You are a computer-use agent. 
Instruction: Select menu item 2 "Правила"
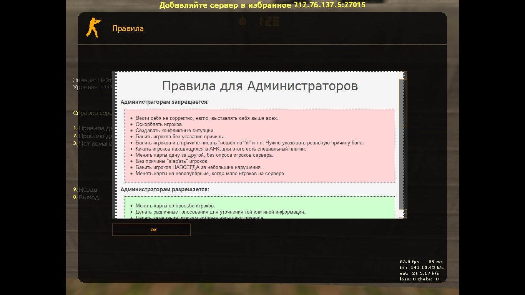tap(93, 136)
